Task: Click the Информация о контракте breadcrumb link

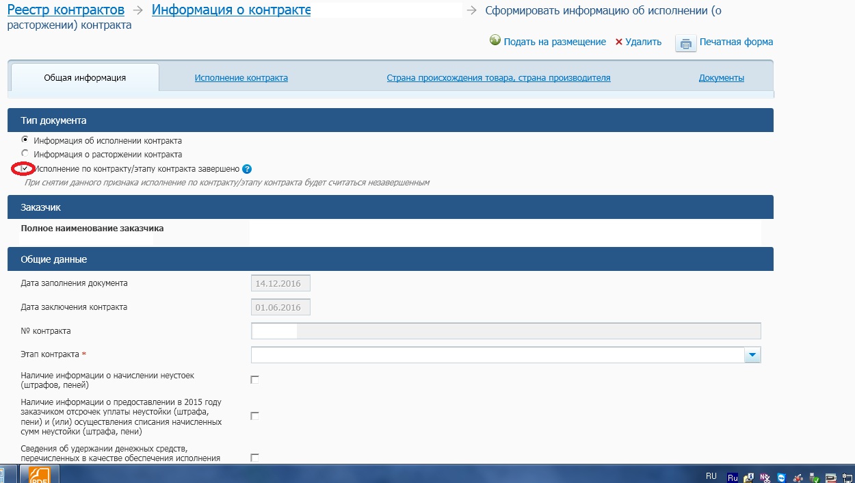Action: point(231,10)
